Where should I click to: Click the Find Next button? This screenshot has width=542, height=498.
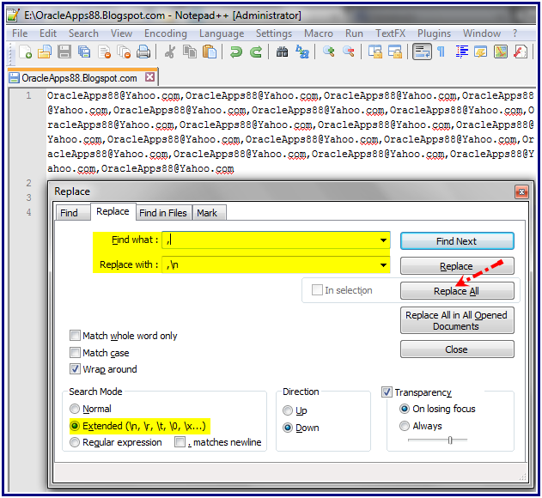click(x=457, y=241)
